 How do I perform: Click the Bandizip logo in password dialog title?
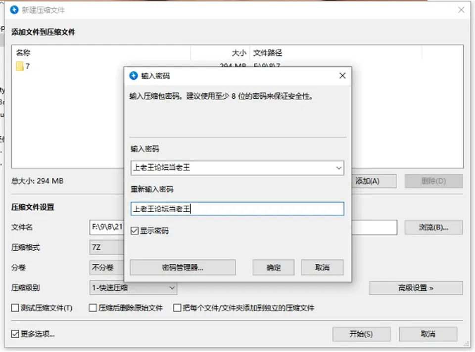point(134,76)
